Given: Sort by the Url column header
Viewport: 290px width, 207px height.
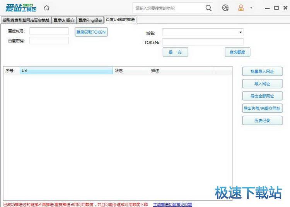Looking at the screenshot, I should pyautogui.click(x=66, y=71).
